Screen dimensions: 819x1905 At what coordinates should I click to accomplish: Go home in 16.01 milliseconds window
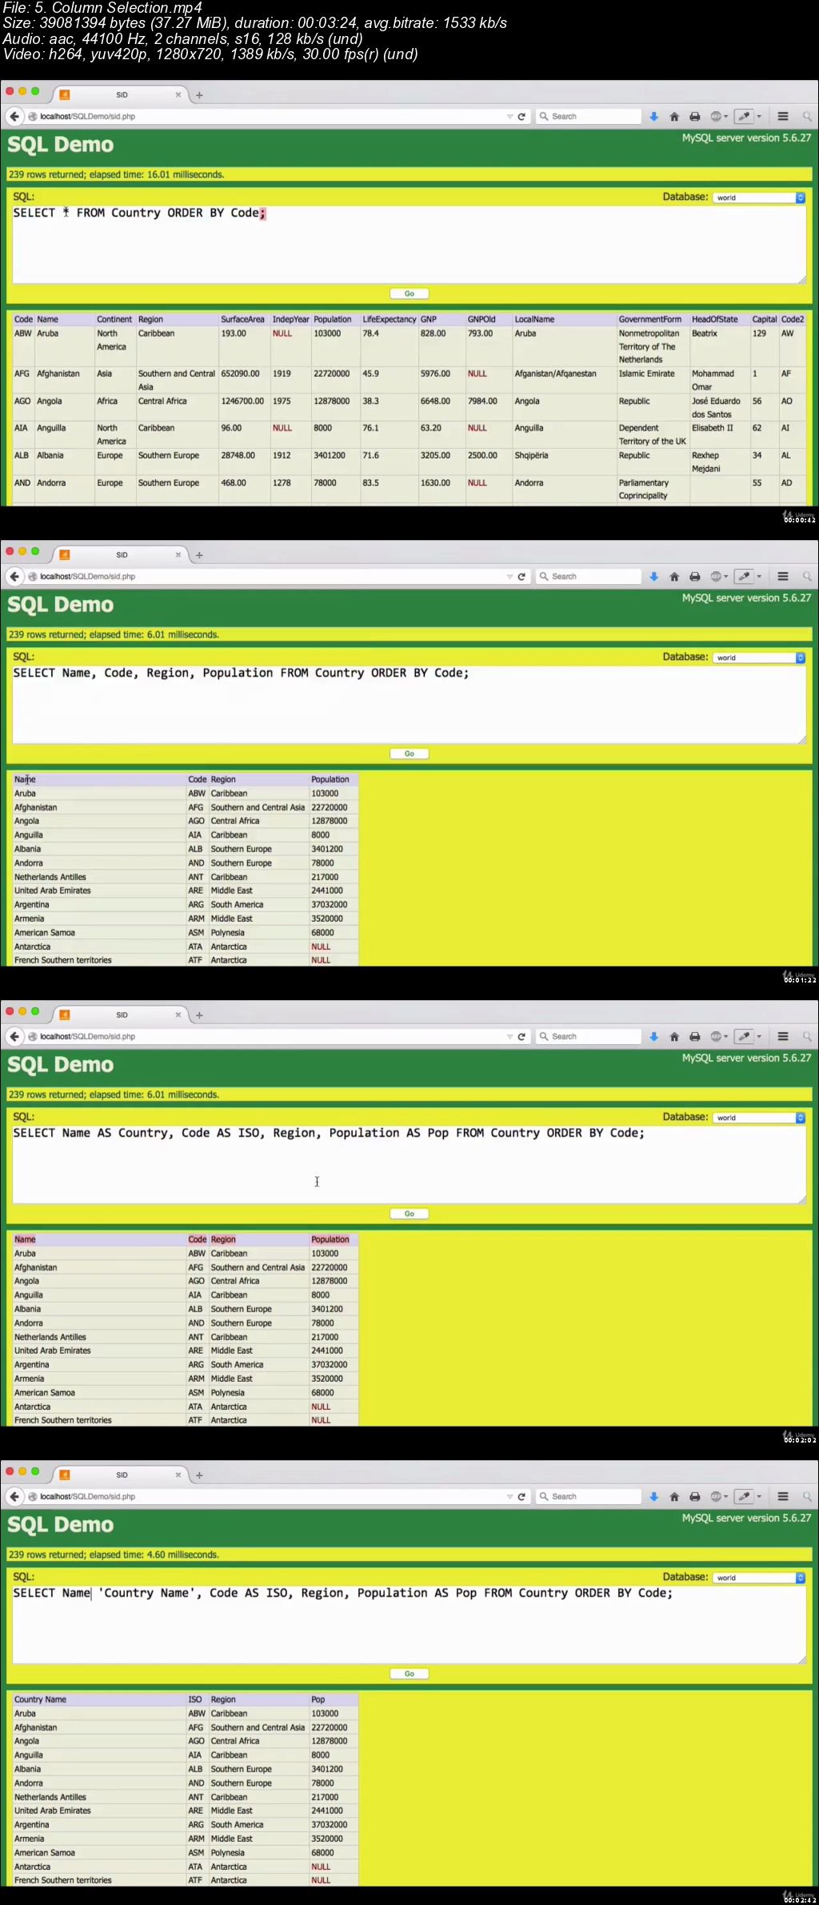(674, 116)
